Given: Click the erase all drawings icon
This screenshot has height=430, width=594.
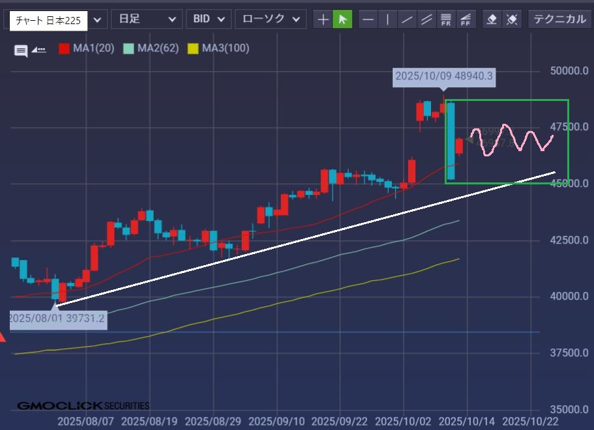Looking at the screenshot, I should [x=512, y=20].
